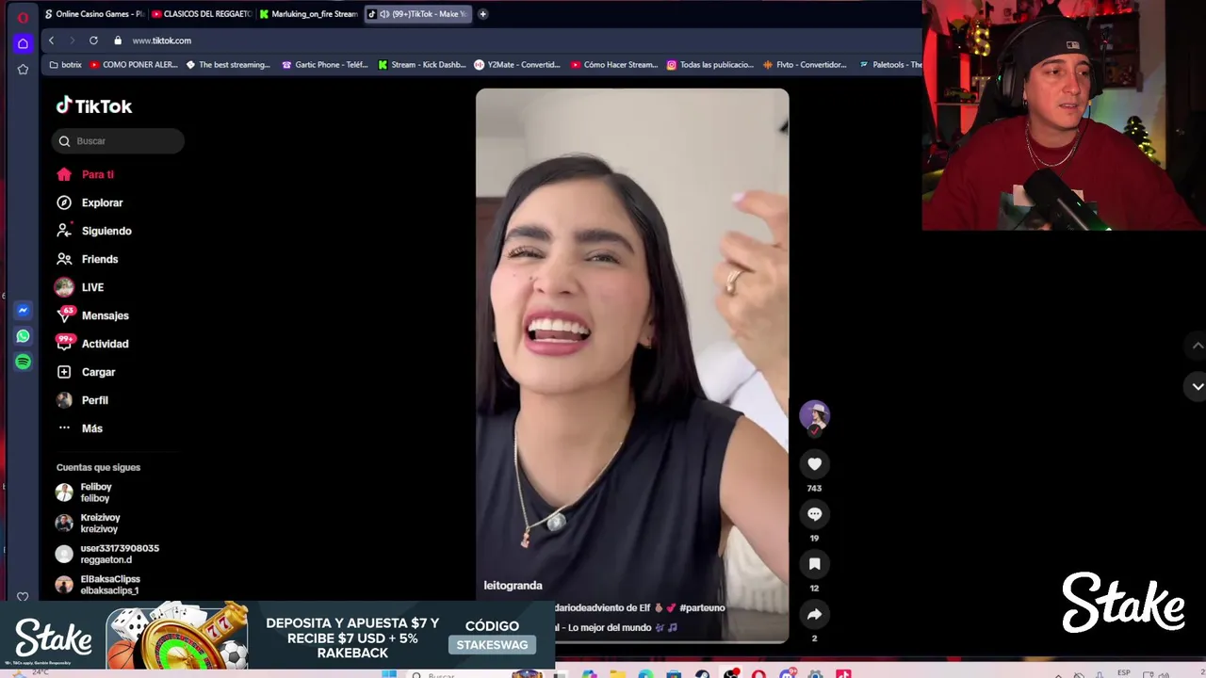Save the video with the bookmark icon
Screen dimensions: 1206x678
(814, 563)
